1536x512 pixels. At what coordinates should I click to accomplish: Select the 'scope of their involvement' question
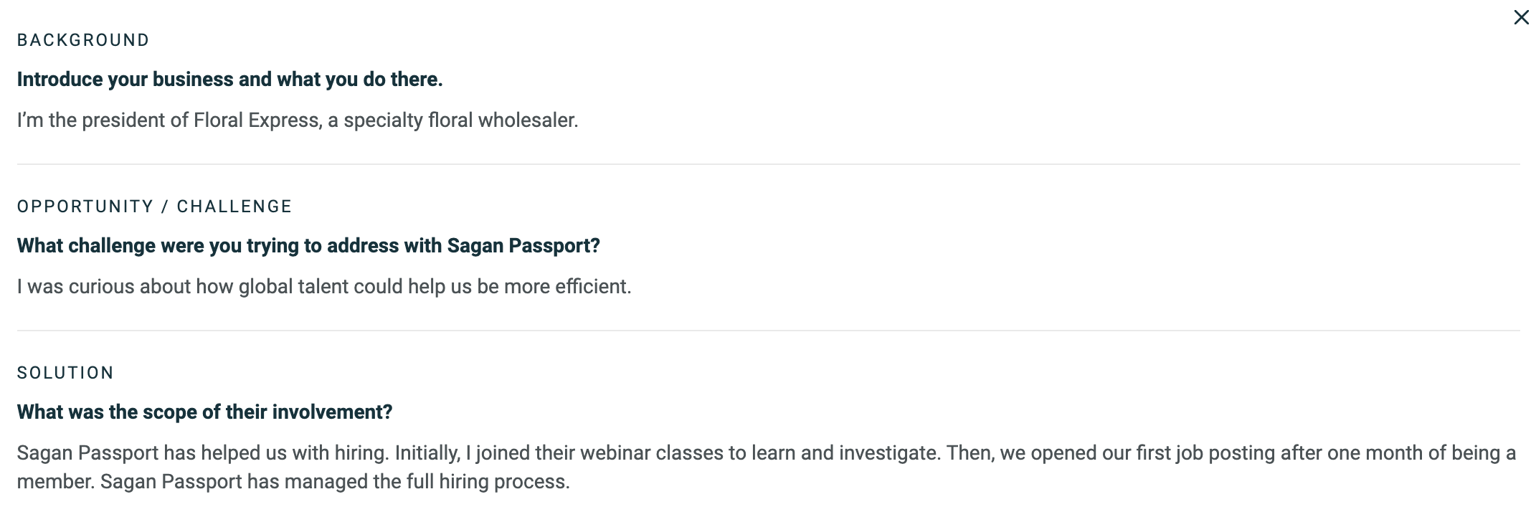tap(204, 412)
